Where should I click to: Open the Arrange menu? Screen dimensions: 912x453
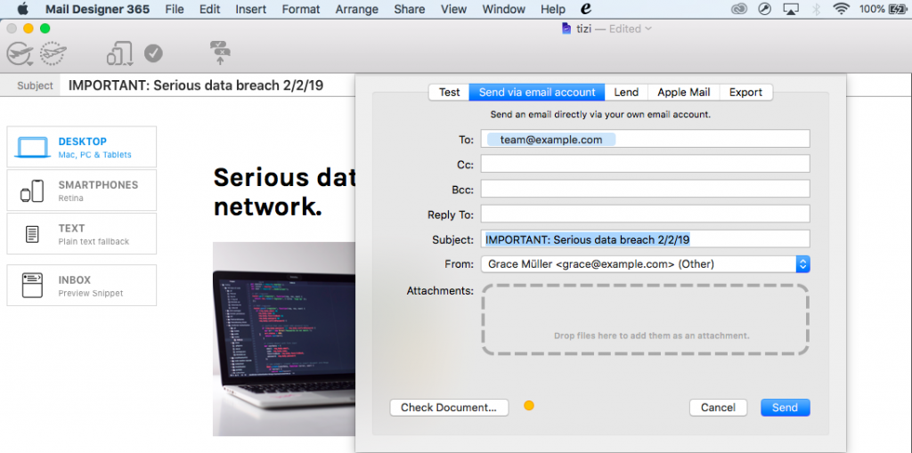(x=356, y=9)
